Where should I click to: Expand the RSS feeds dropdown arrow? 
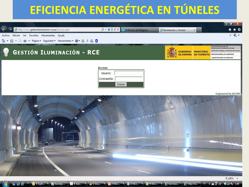pyautogui.click(x=16, y=41)
